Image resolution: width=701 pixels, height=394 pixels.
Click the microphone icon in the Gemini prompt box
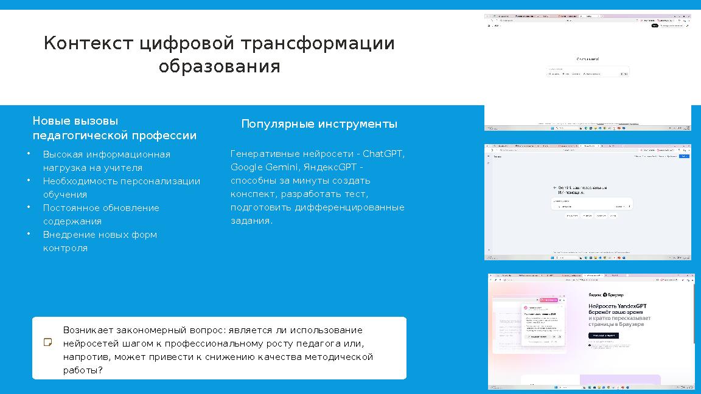tap(629, 207)
